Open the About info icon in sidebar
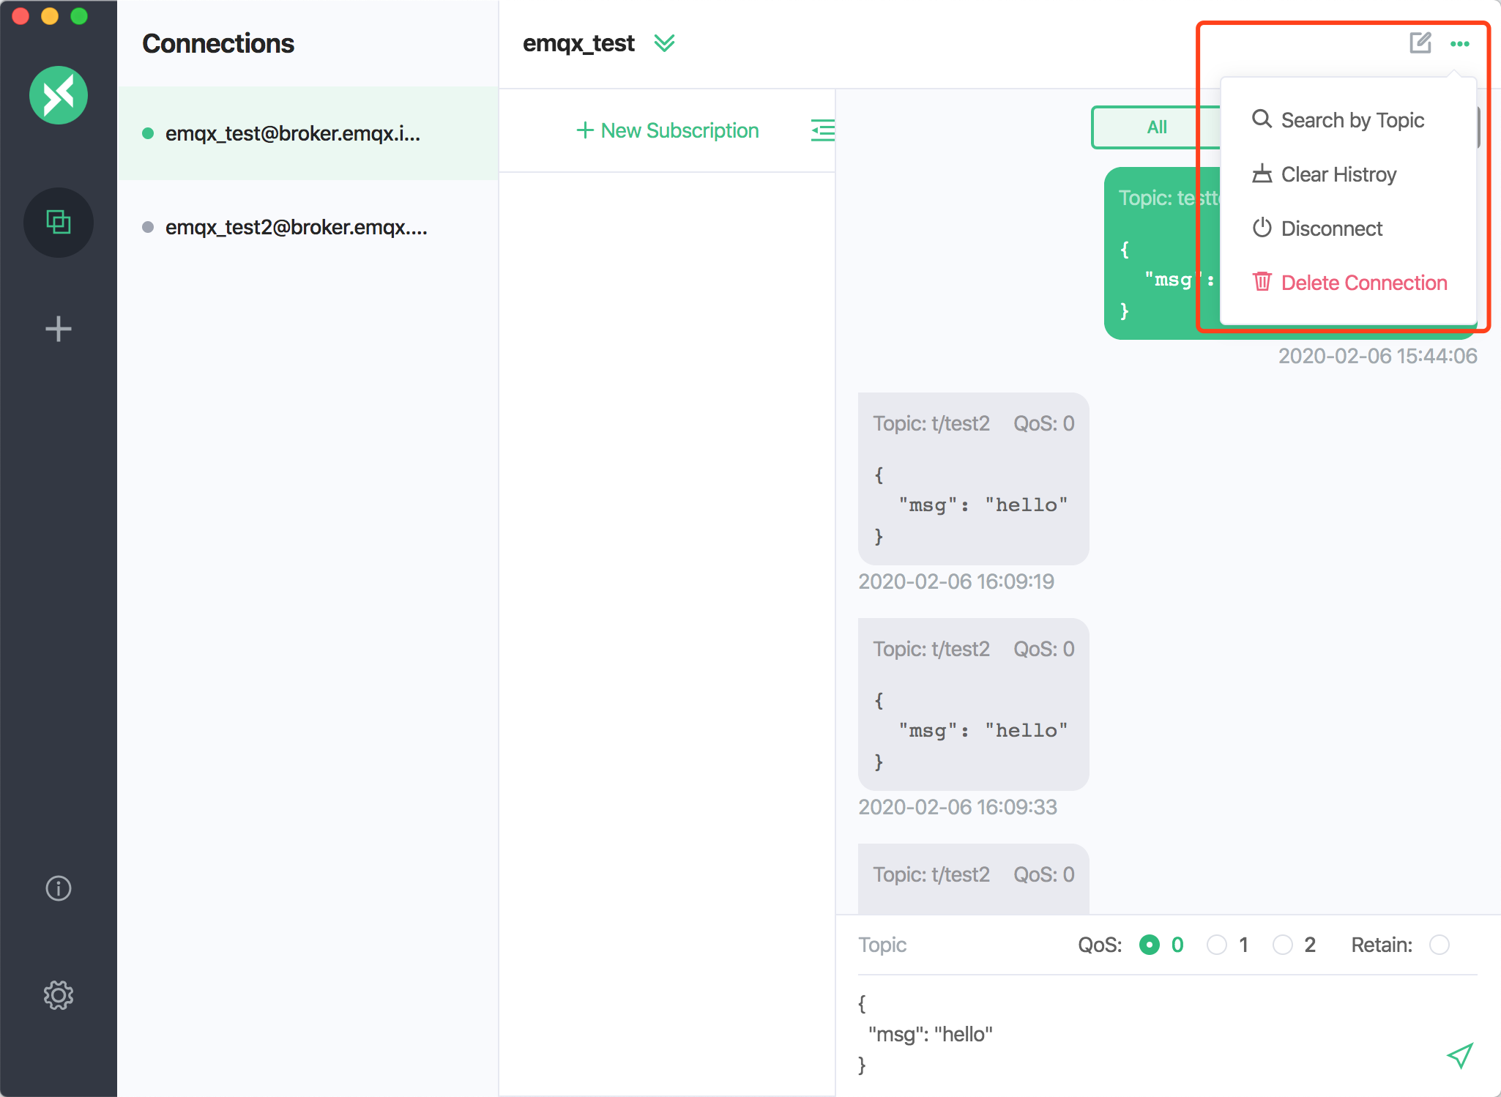The width and height of the screenshot is (1501, 1097). pos(59,888)
